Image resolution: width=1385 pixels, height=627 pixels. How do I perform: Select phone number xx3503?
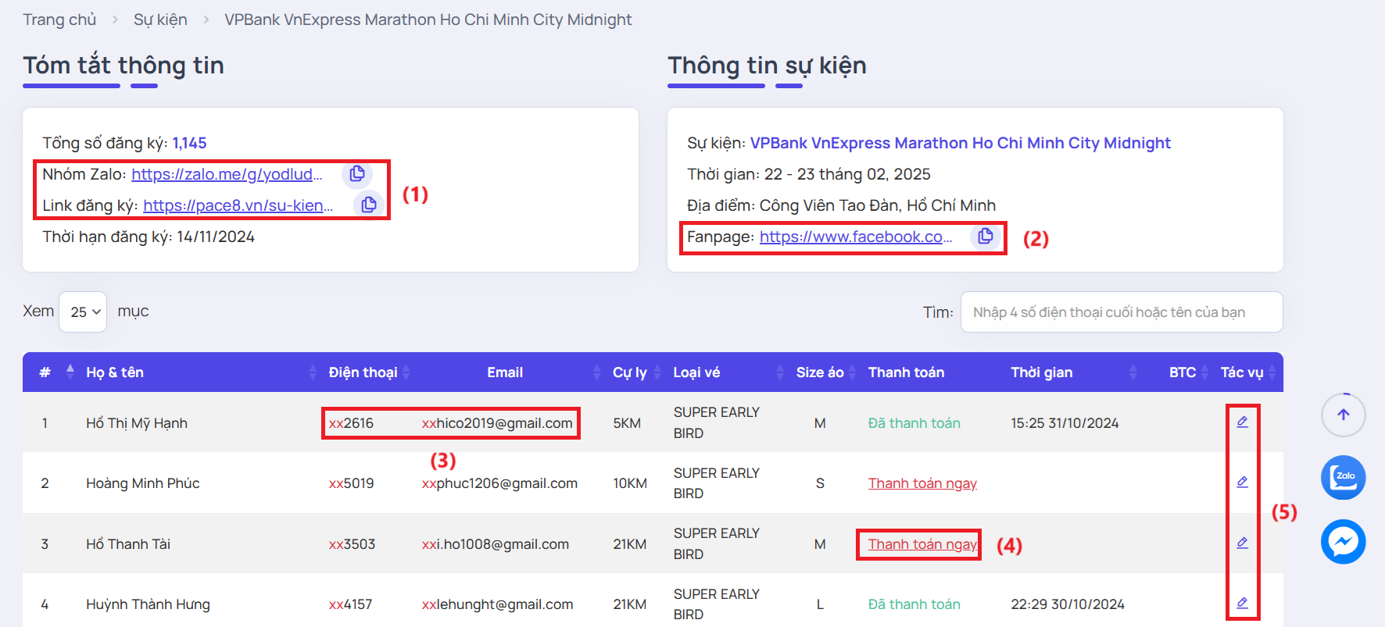tap(352, 544)
